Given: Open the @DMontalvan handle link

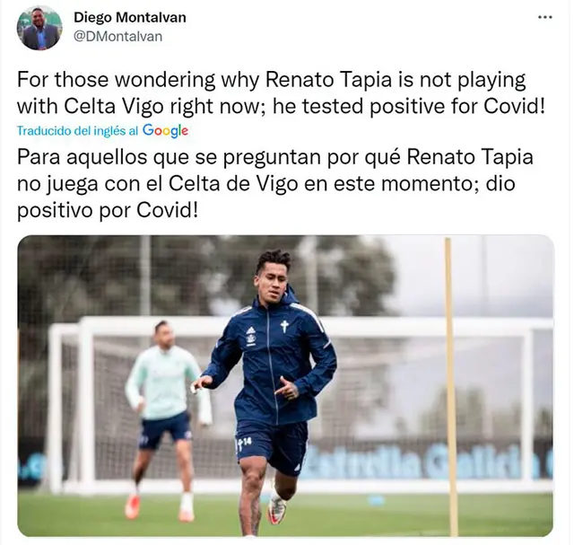Looking at the screenshot, I should 117,36.
